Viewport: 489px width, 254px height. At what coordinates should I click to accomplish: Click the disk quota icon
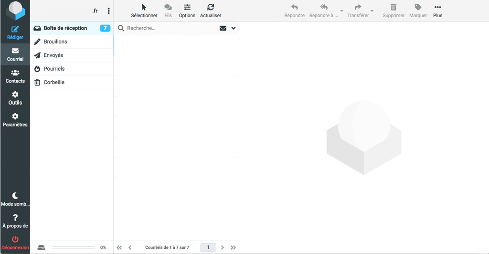coord(41,248)
